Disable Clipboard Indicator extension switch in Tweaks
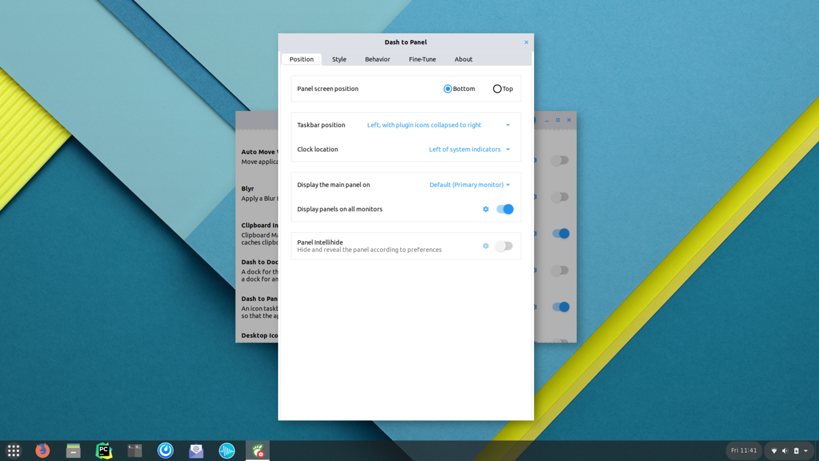Image resolution: width=819 pixels, height=461 pixels. click(561, 234)
